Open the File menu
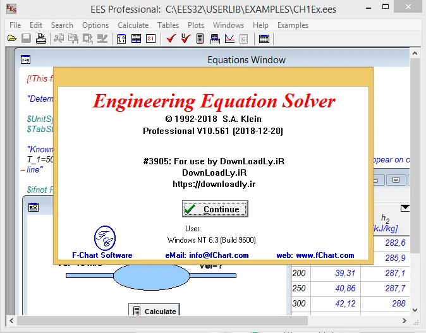This screenshot has height=333, width=426. (x=15, y=25)
